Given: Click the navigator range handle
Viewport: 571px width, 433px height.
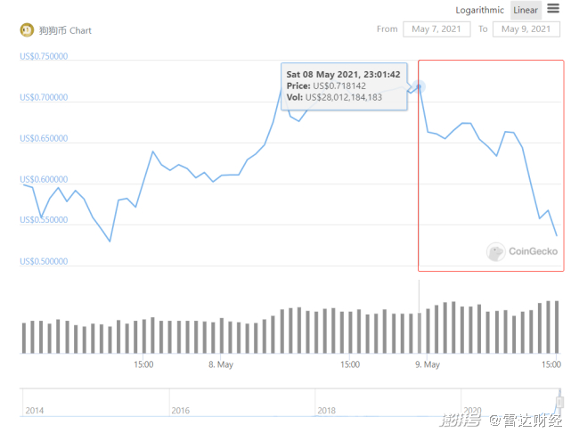Looking at the screenshot, I should 560,402.
